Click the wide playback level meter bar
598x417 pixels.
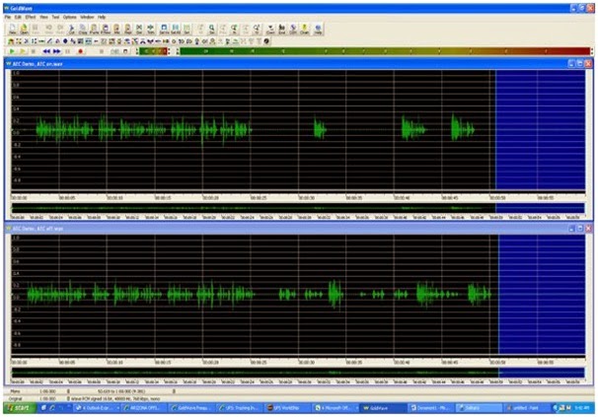[385, 51]
